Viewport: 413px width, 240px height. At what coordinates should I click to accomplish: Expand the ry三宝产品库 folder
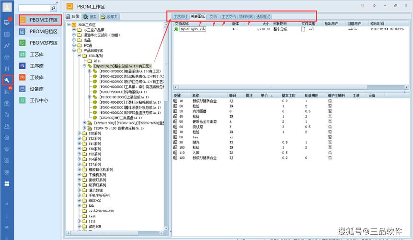(74, 30)
